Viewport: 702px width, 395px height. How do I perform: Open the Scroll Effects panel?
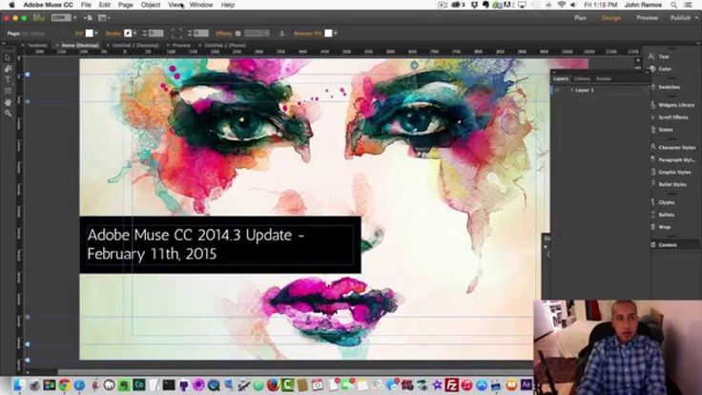672,117
